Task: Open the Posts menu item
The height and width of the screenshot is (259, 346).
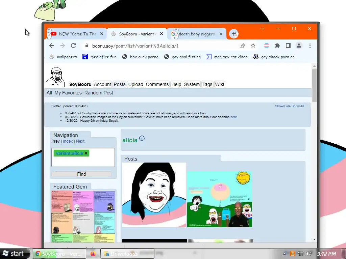Action: click(120, 84)
